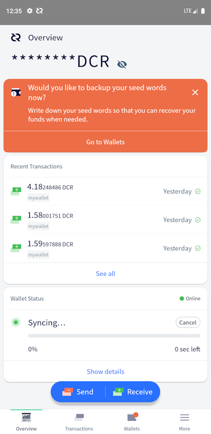Click received icon of 1.59597888 DCR transaction
This screenshot has width=211, height=434.
(16, 247)
